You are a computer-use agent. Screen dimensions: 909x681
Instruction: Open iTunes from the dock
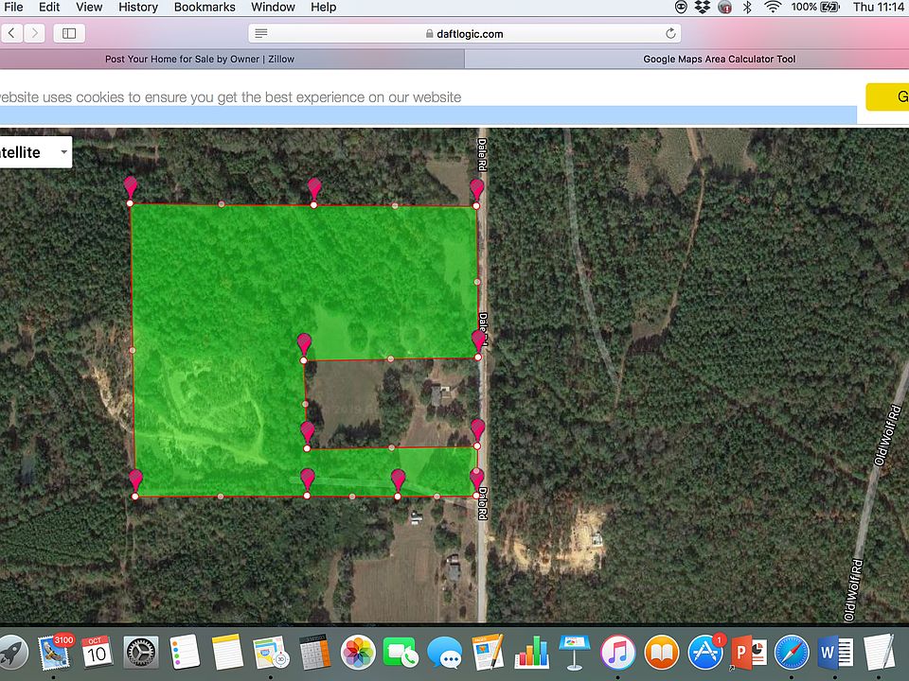point(618,653)
